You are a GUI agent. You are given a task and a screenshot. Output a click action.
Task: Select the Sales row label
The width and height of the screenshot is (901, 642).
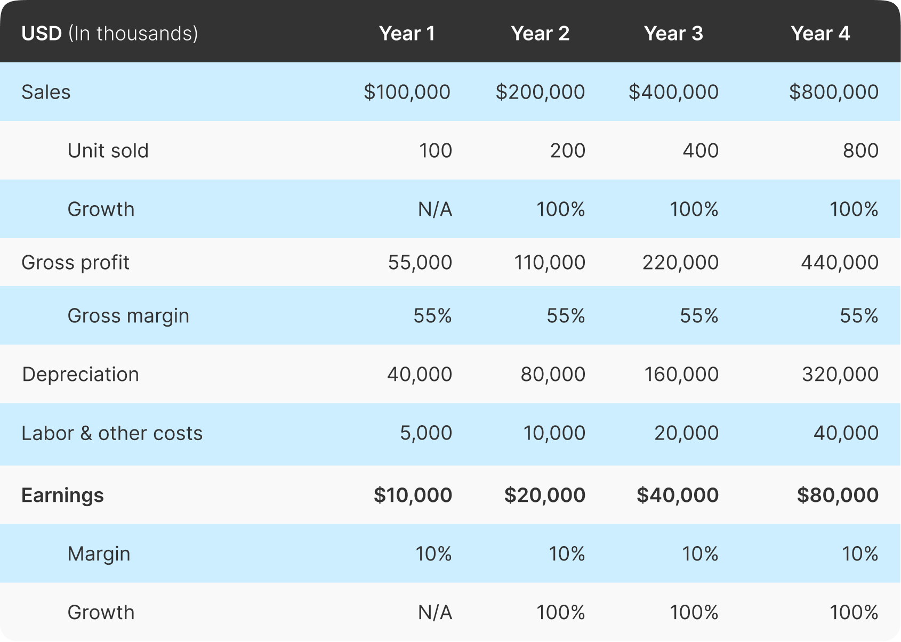46,92
